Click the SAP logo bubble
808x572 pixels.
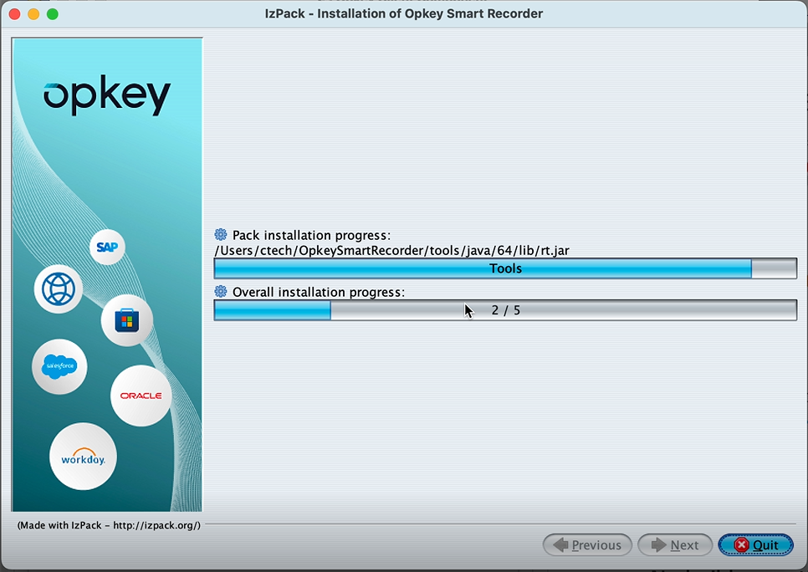107,247
